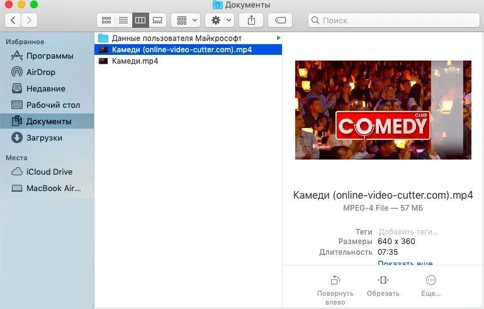This screenshot has height=309, width=484.
Task: Click the Программы app-store icon
Action: (16, 56)
